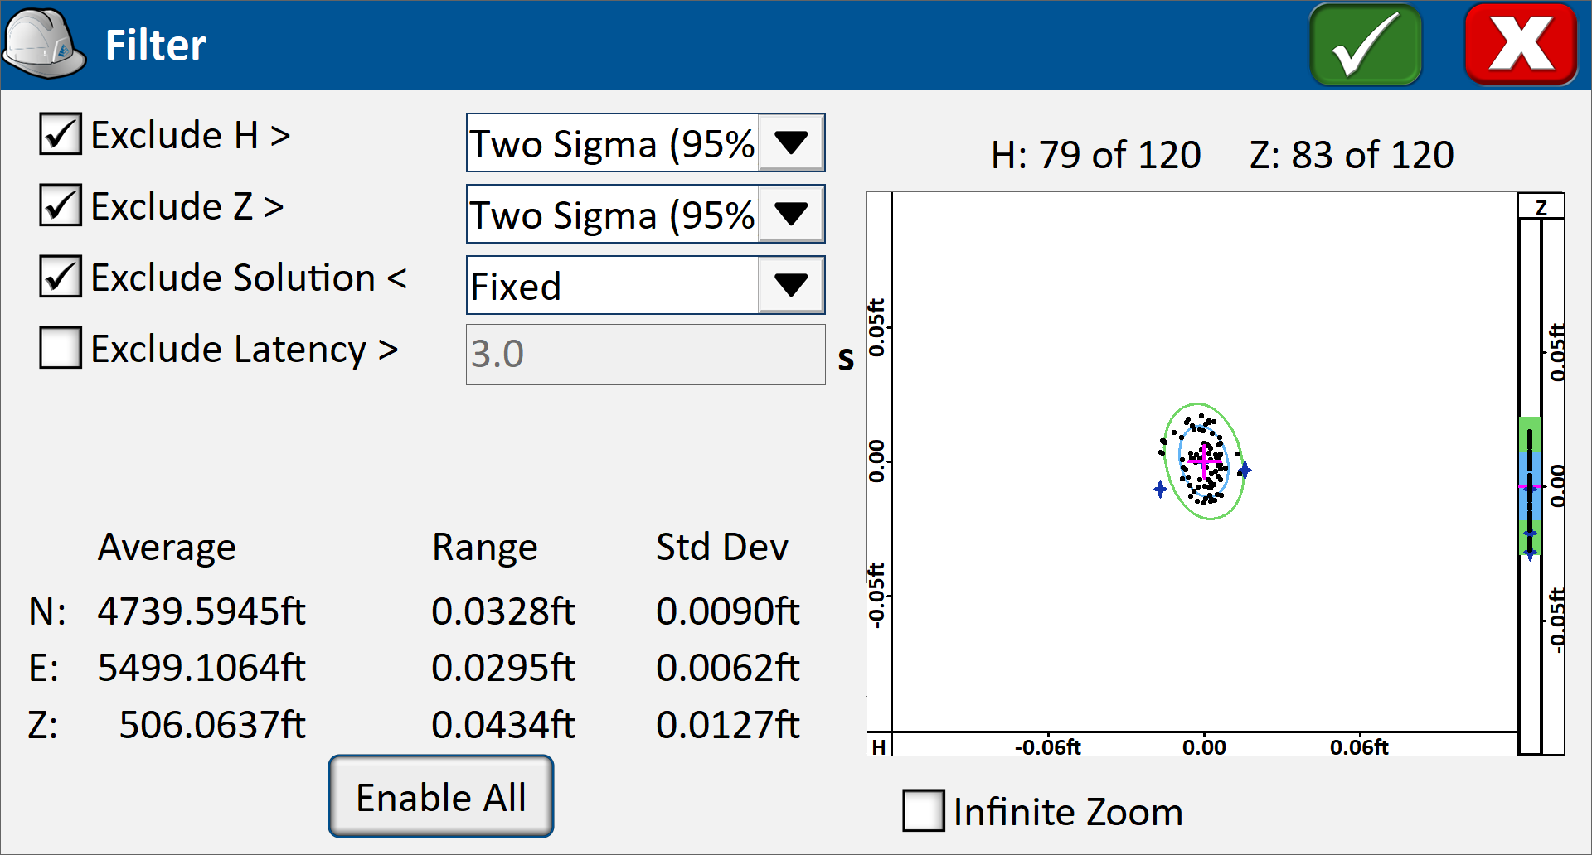This screenshot has height=855, width=1592.
Task: Disable the Exclude Solution checkbox
Action: tap(61, 278)
